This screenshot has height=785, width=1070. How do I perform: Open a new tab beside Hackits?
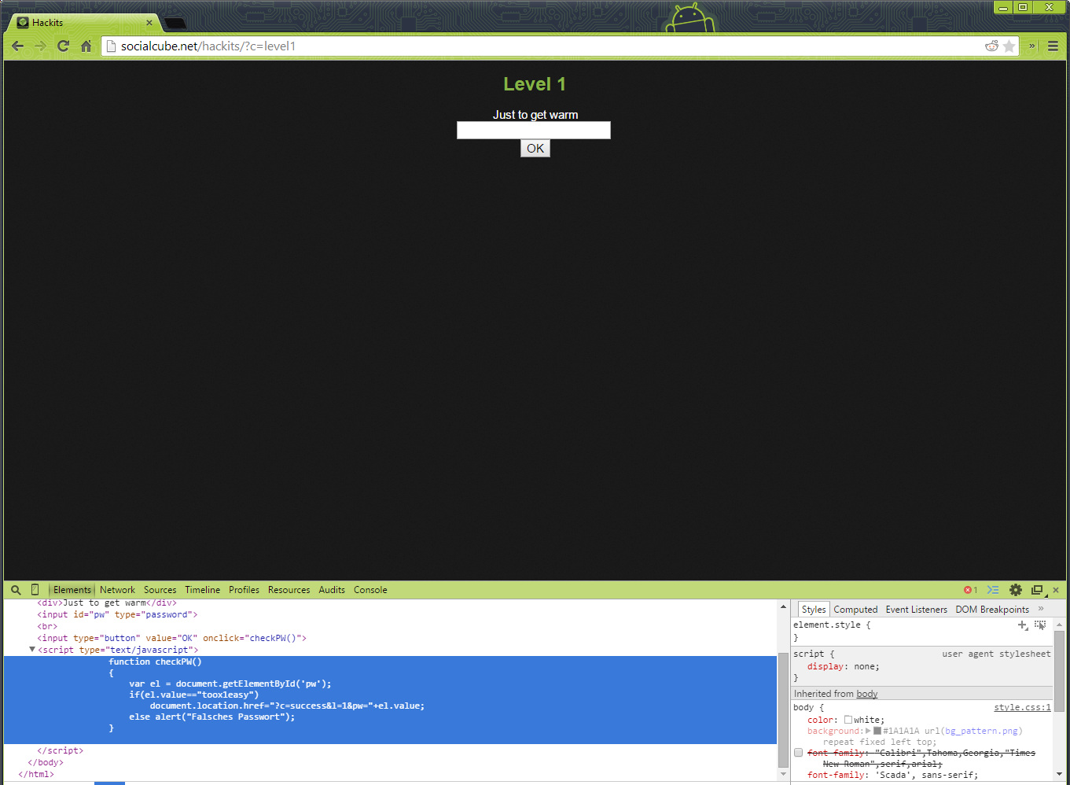click(175, 23)
